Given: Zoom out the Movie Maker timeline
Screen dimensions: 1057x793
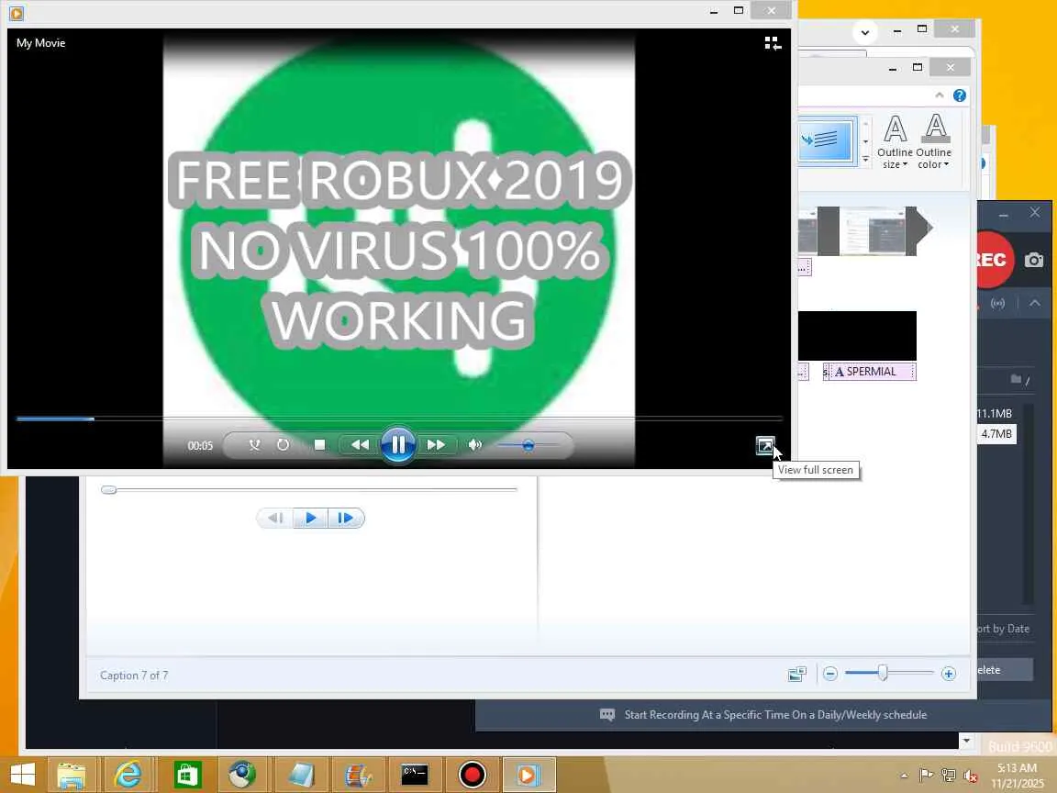Looking at the screenshot, I should [830, 674].
